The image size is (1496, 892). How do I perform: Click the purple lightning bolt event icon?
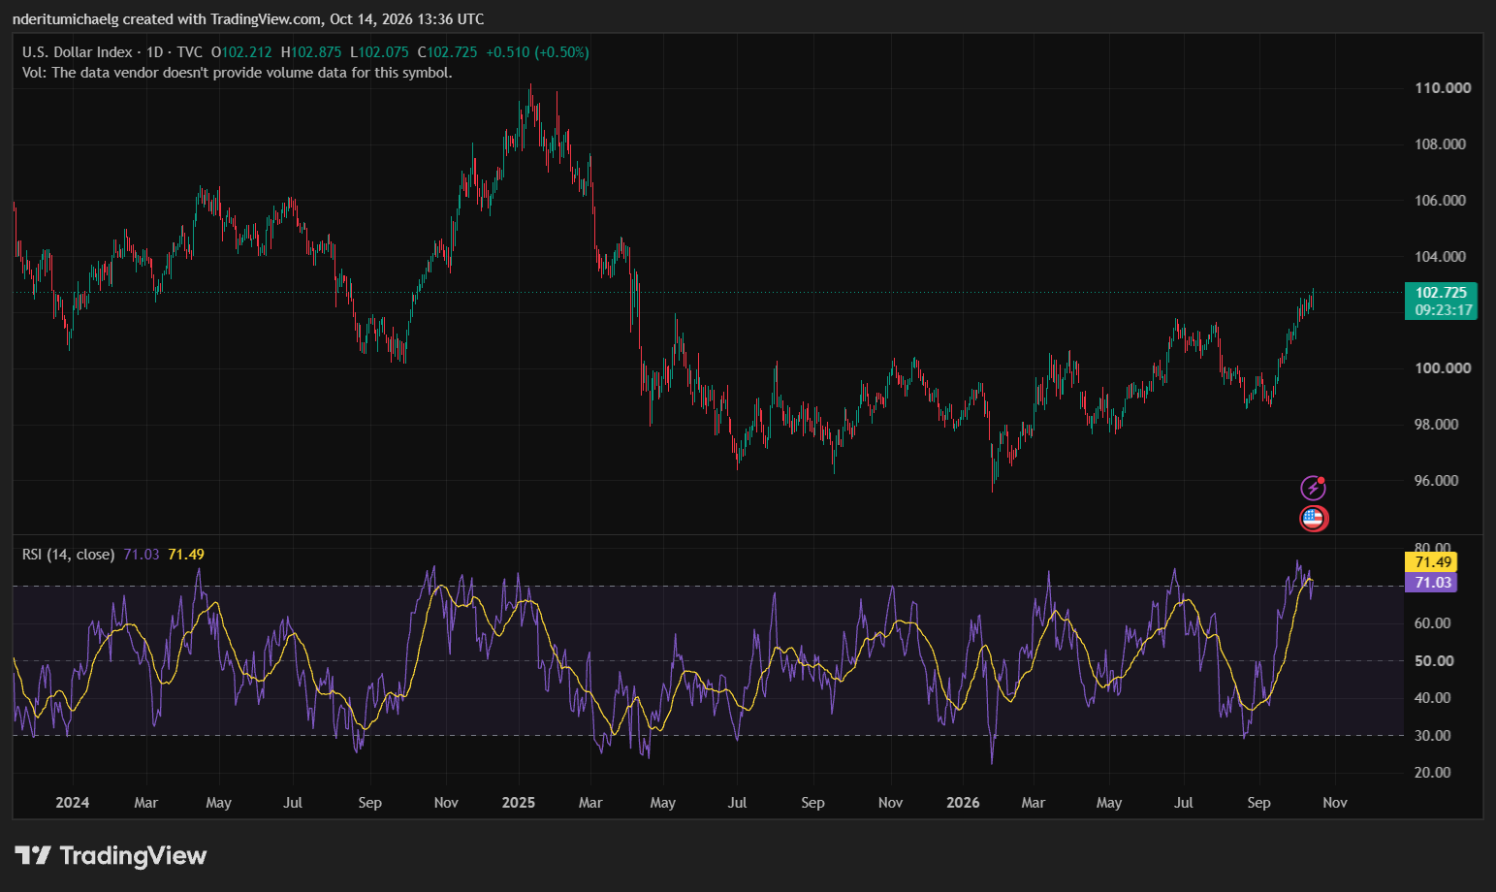1313,488
